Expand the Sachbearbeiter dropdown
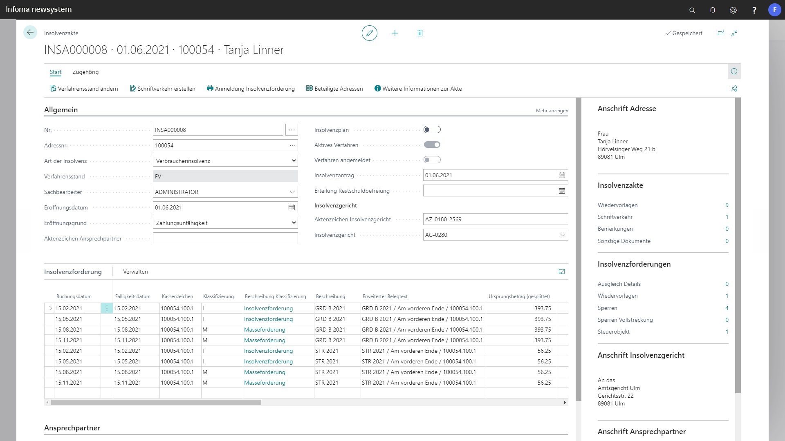The height and width of the screenshot is (441, 785). tap(292, 192)
